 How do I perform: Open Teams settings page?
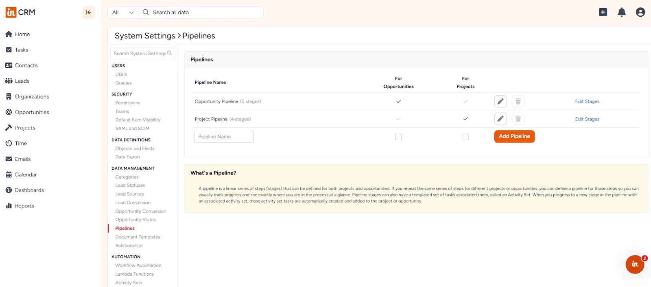(122, 111)
